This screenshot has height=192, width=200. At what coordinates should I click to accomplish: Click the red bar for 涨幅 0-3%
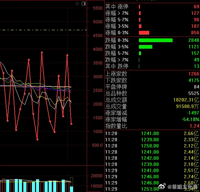point(144,33)
